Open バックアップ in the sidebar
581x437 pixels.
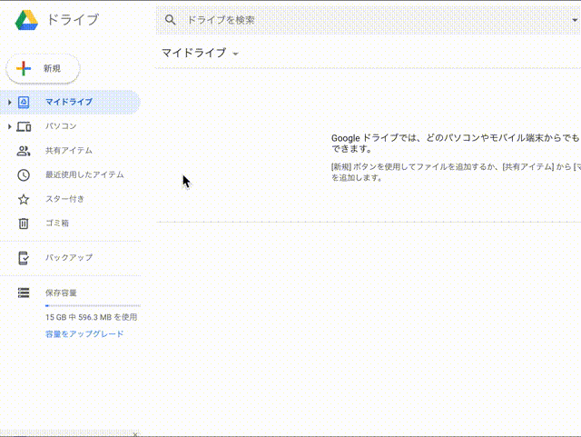[x=71, y=258]
